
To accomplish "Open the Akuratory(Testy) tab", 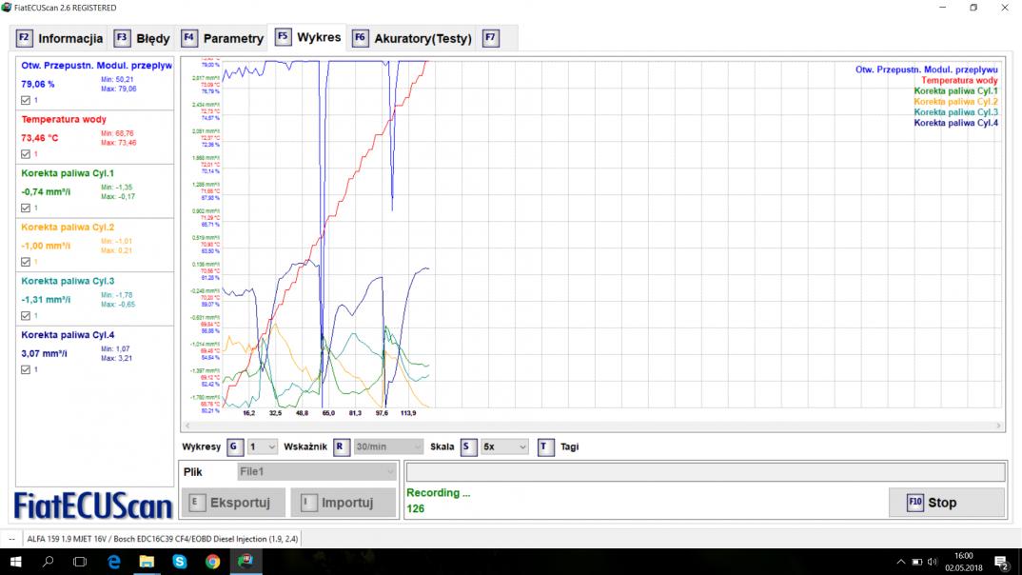I will (413, 38).
